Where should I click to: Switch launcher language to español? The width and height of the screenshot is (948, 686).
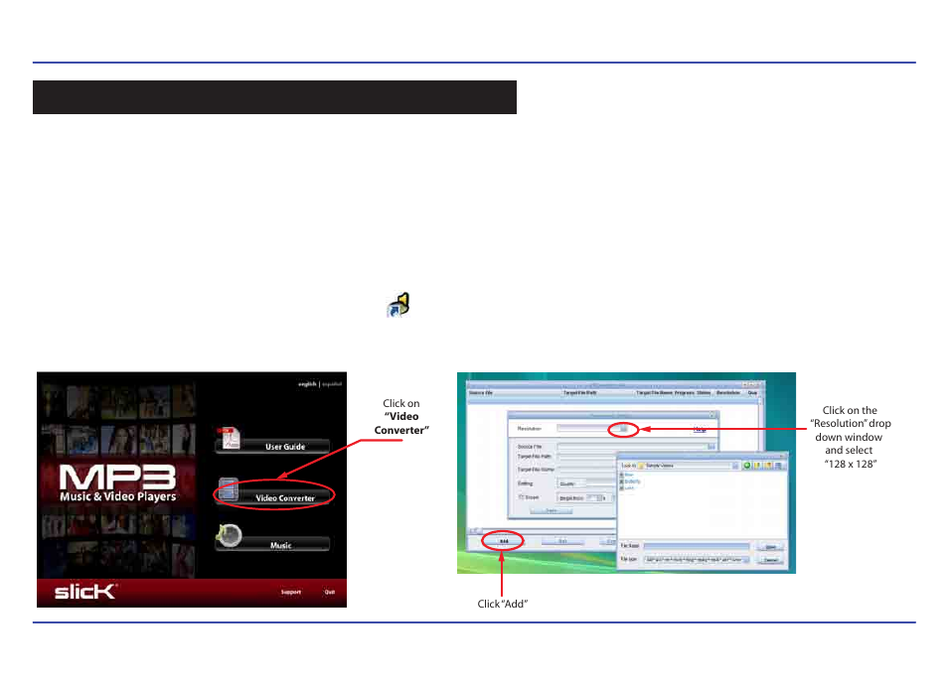coord(331,383)
